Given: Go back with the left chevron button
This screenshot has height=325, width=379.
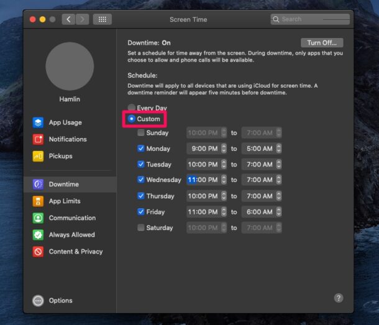Looking at the screenshot, I should click(x=68, y=19).
